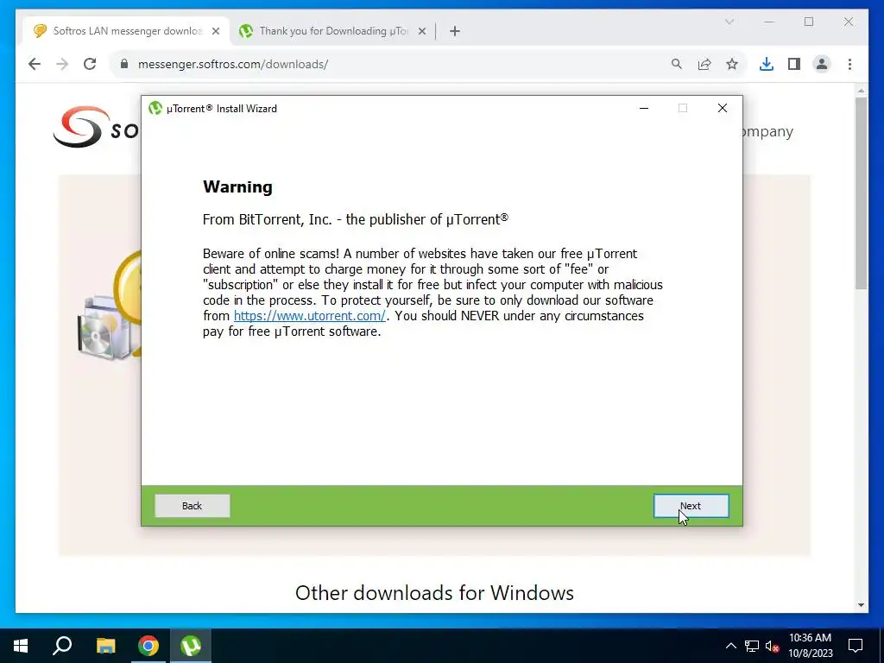Click the page vertical scrollbar thumb

point(861,193)
